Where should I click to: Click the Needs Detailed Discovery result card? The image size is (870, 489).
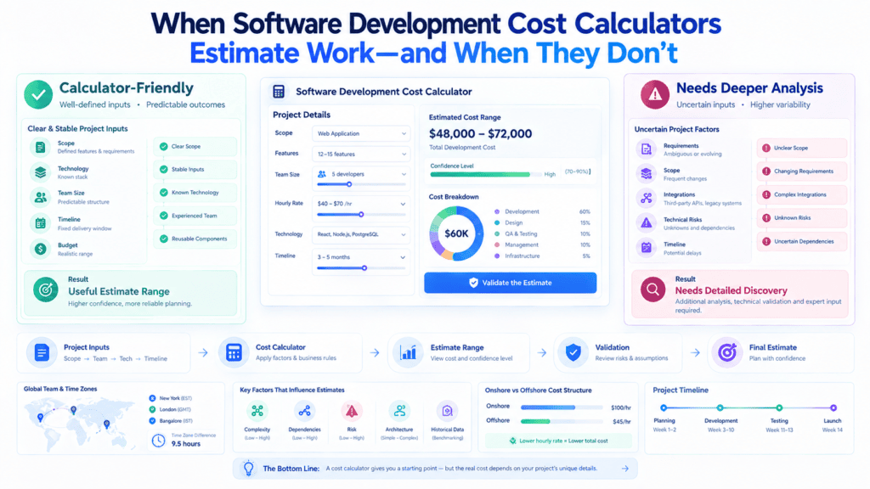point(740,294)
